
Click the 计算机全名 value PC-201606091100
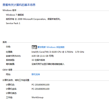point(41,89)
